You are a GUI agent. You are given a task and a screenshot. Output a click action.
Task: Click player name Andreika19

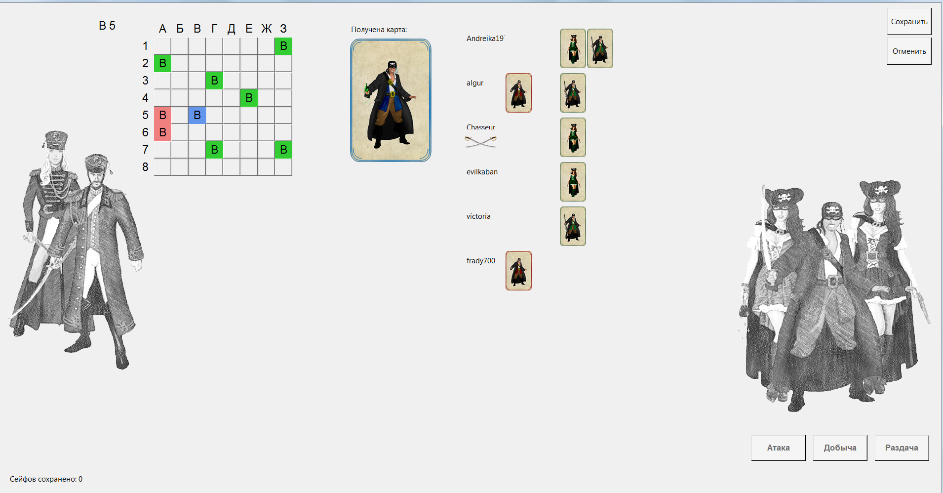click(x=485, y=39)
